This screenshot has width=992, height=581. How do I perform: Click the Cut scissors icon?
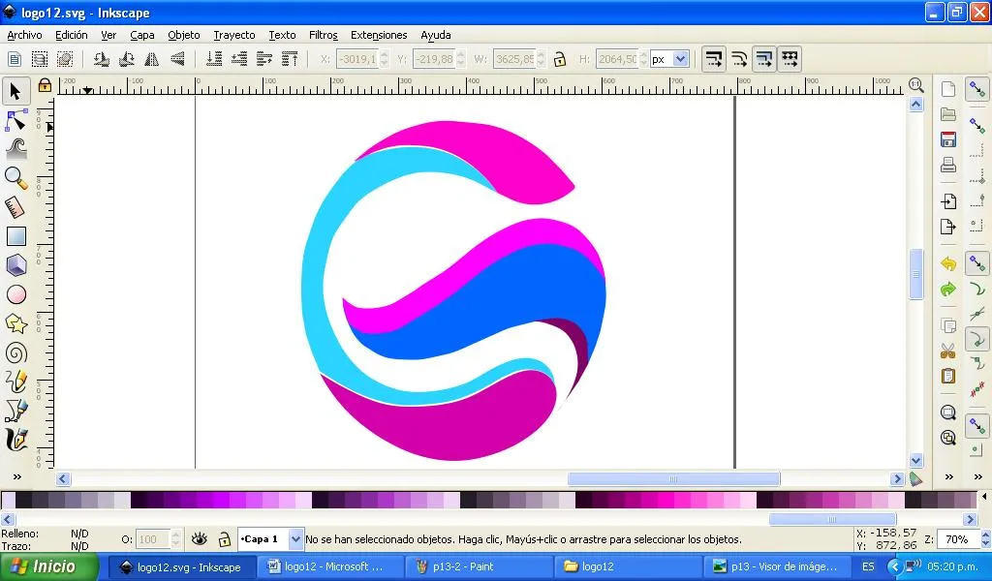point(947,351)
